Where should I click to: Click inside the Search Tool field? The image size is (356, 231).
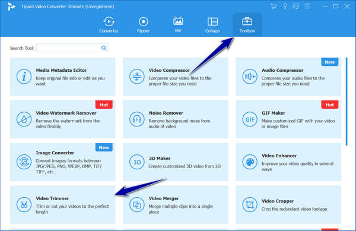pyautogui.click(x=68, y=48)
